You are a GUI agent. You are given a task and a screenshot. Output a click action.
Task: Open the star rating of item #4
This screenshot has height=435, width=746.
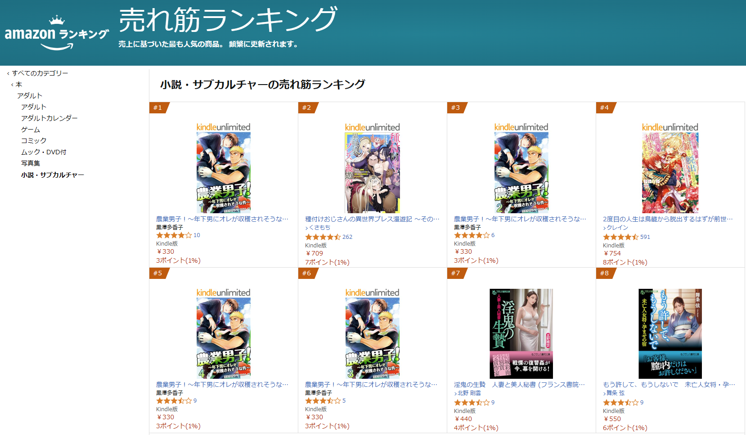pyautogui.click(x=620, y=237)
